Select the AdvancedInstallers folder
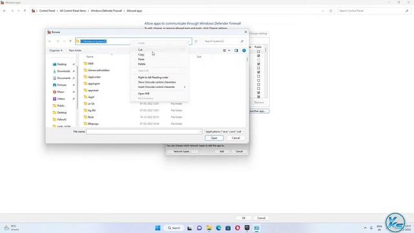 click(x=98, y=71)
